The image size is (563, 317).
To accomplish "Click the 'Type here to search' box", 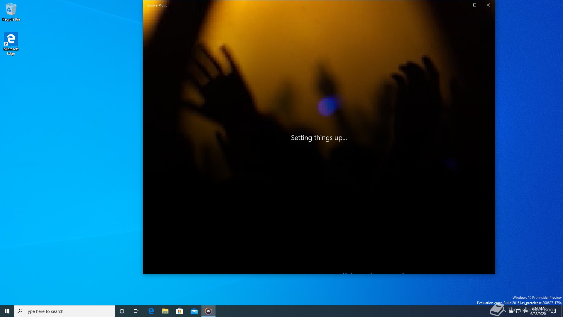I will [65, 311].
